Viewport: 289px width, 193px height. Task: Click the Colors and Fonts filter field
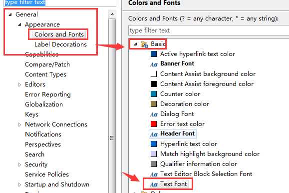pyautogui.click(x=209, y=30)
